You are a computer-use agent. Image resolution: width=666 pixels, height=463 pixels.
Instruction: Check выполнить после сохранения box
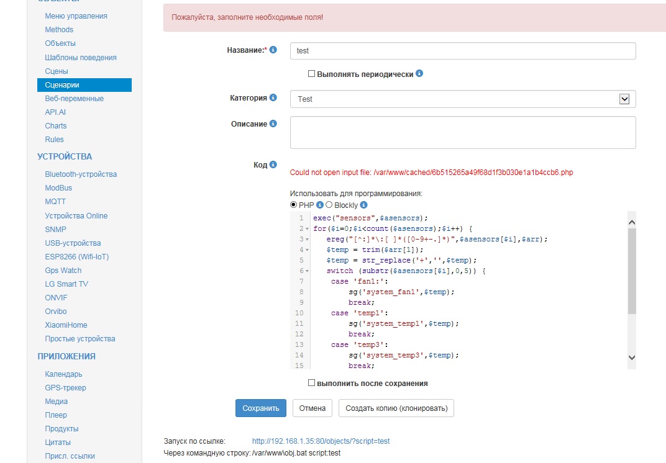pyautogui.click(x=312, y=383)
